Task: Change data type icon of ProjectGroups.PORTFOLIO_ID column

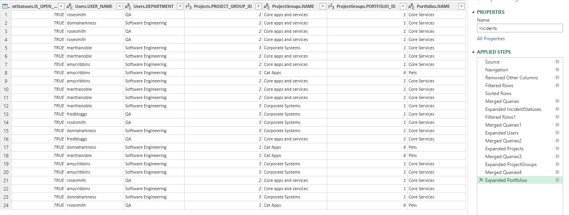Action: click(x=331, y=6)
